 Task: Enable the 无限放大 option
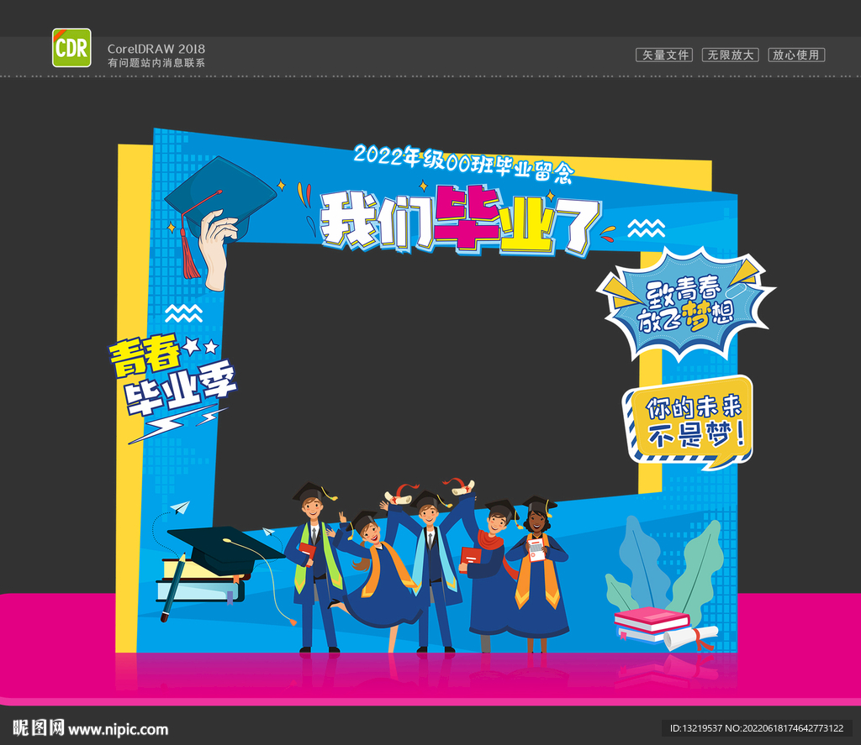[731, 55]
